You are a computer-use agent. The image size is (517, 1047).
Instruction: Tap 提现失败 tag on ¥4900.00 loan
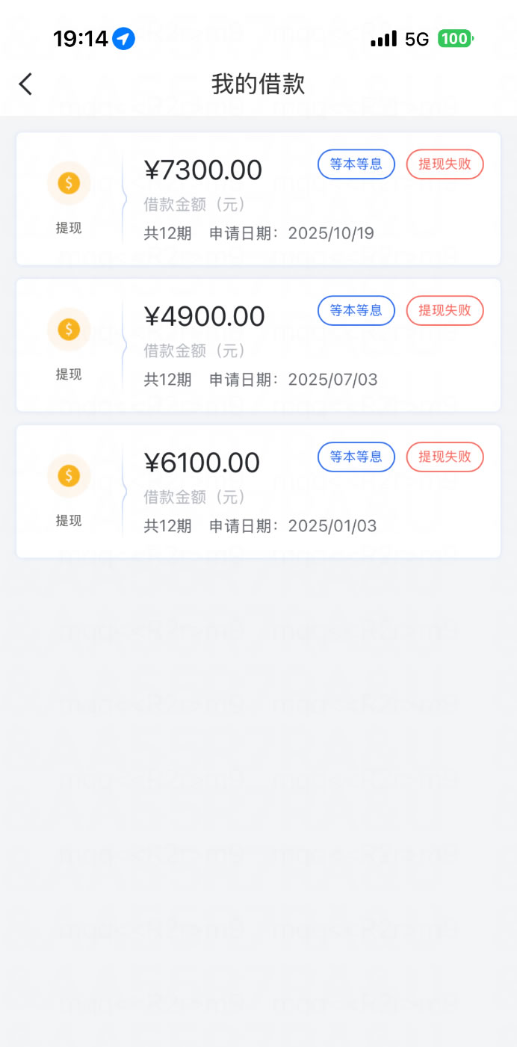[445, 311]
